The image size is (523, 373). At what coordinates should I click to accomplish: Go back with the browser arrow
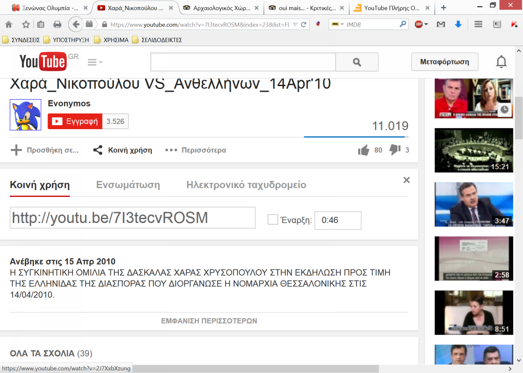(x=76, y=24)
